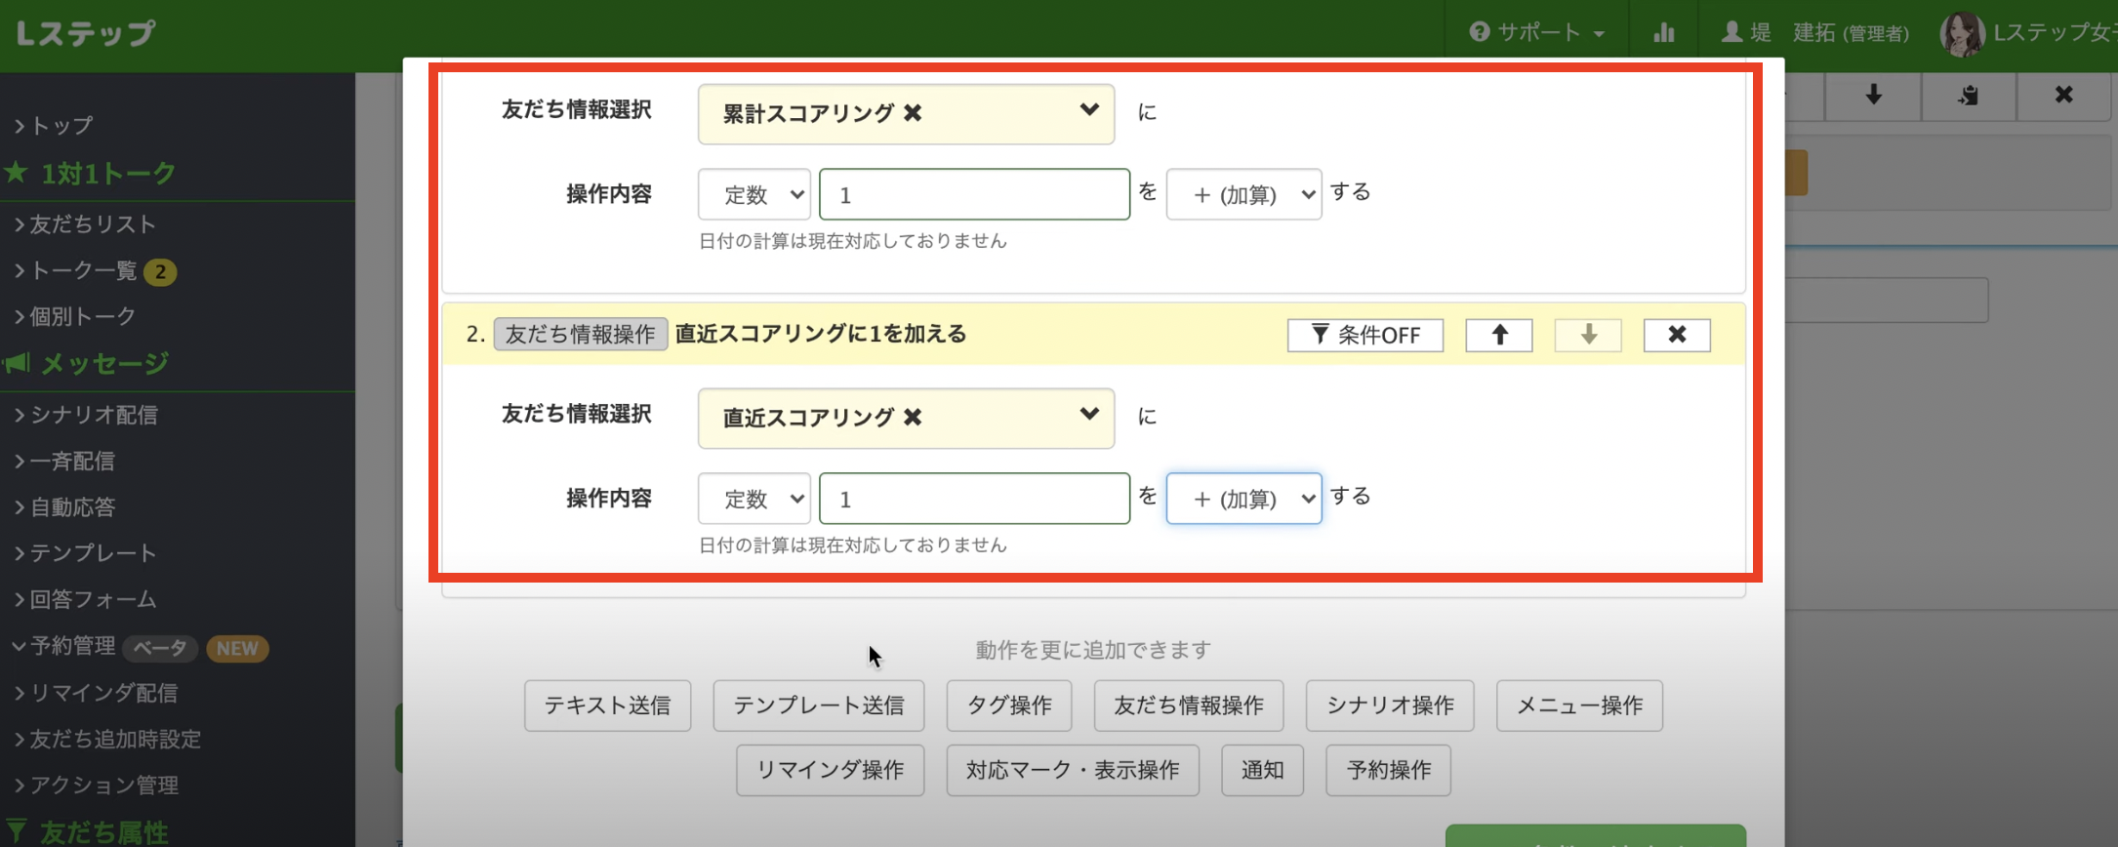Click the 友だち情報操作 tag label on action 2
This screenshot has width=2118, height=847.
[580, 334]
